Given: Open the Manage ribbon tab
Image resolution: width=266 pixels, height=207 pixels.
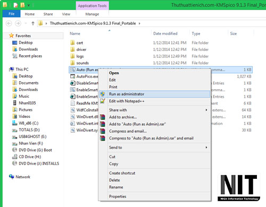Looking at the screenshot, I should coord(92,14).
